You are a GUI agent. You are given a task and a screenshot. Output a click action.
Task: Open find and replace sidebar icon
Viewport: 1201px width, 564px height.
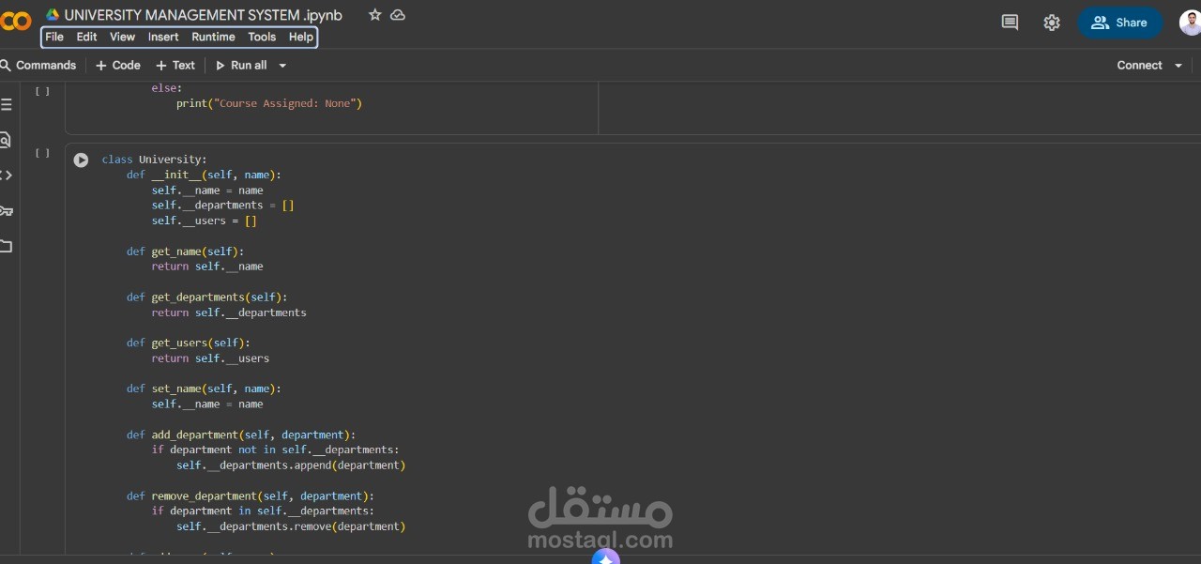click(x=5, y=140)
